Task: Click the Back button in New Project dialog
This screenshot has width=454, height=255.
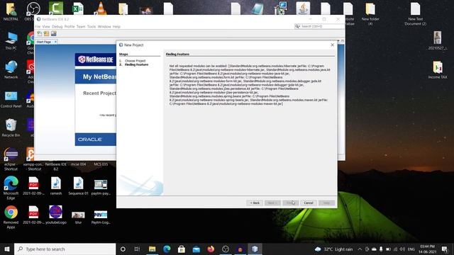Action: pyautogui.click(x=255, y=203)
